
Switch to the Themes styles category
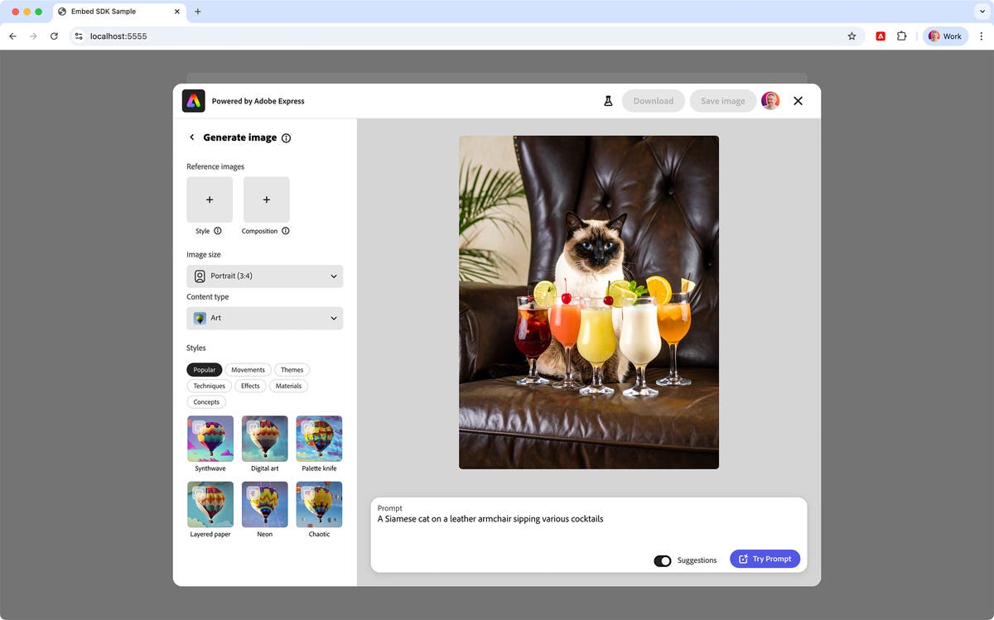[x=292, y=369]
